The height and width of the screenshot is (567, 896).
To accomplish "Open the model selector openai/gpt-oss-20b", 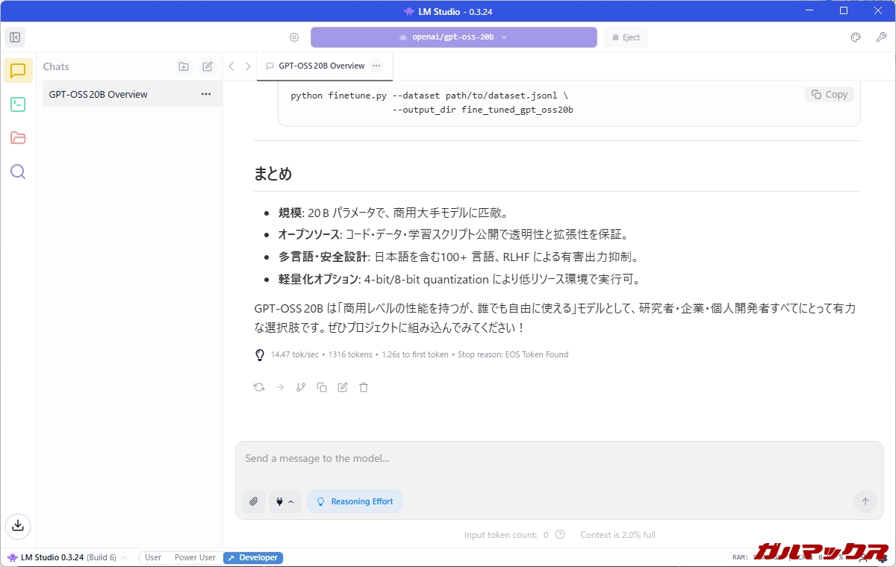I will pyautogui.click(x=454, y=37).
